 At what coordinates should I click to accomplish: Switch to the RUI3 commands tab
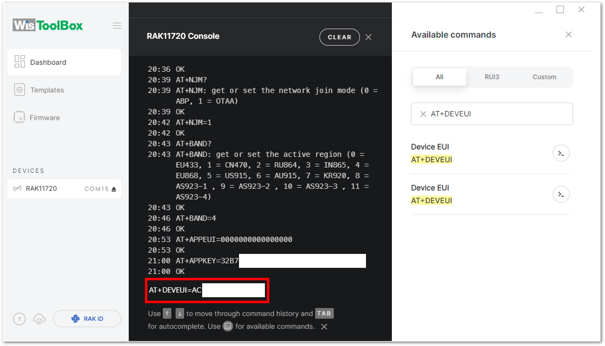(x=492, y=77)
